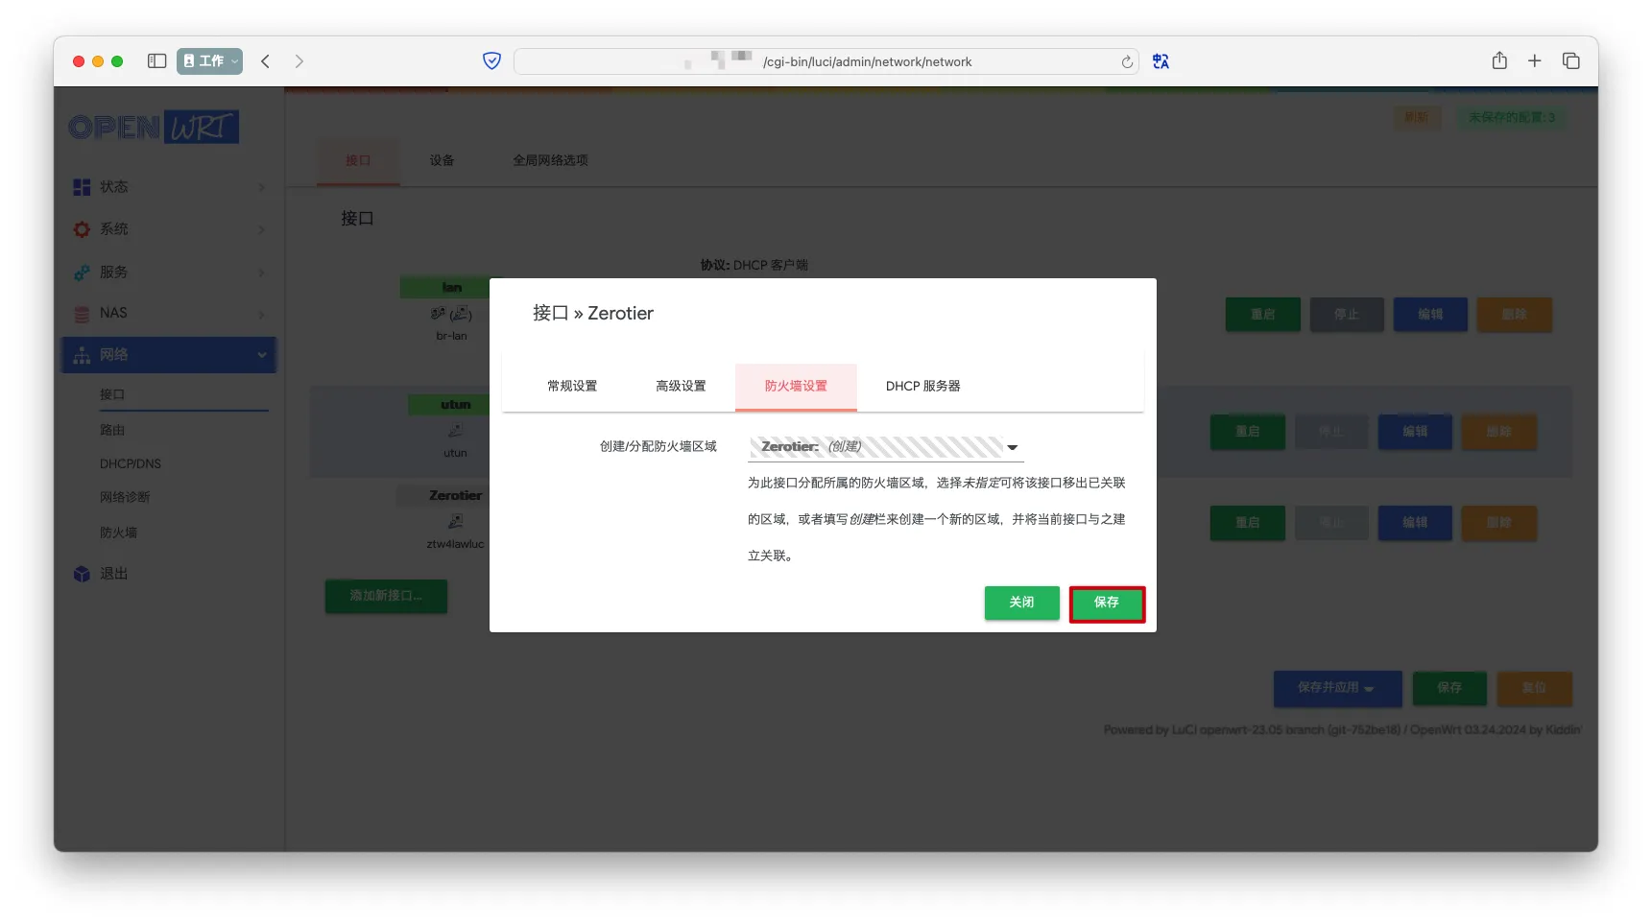Select the 防火墙设置 tab

[796, 387]
